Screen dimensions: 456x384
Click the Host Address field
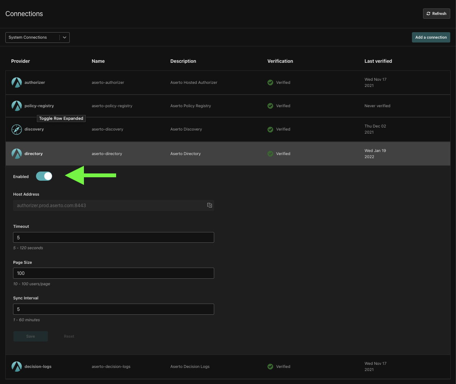click(113, 205)
